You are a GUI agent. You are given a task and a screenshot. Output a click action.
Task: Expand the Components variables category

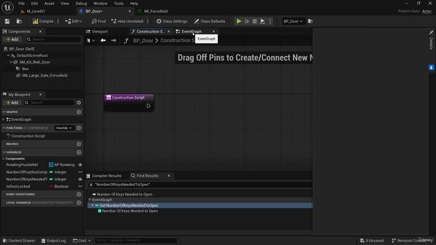pos(3,159)
